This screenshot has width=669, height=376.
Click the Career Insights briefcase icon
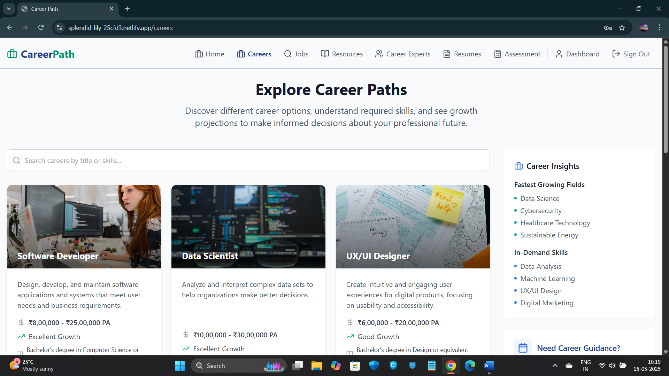click(x=518, y=166)
